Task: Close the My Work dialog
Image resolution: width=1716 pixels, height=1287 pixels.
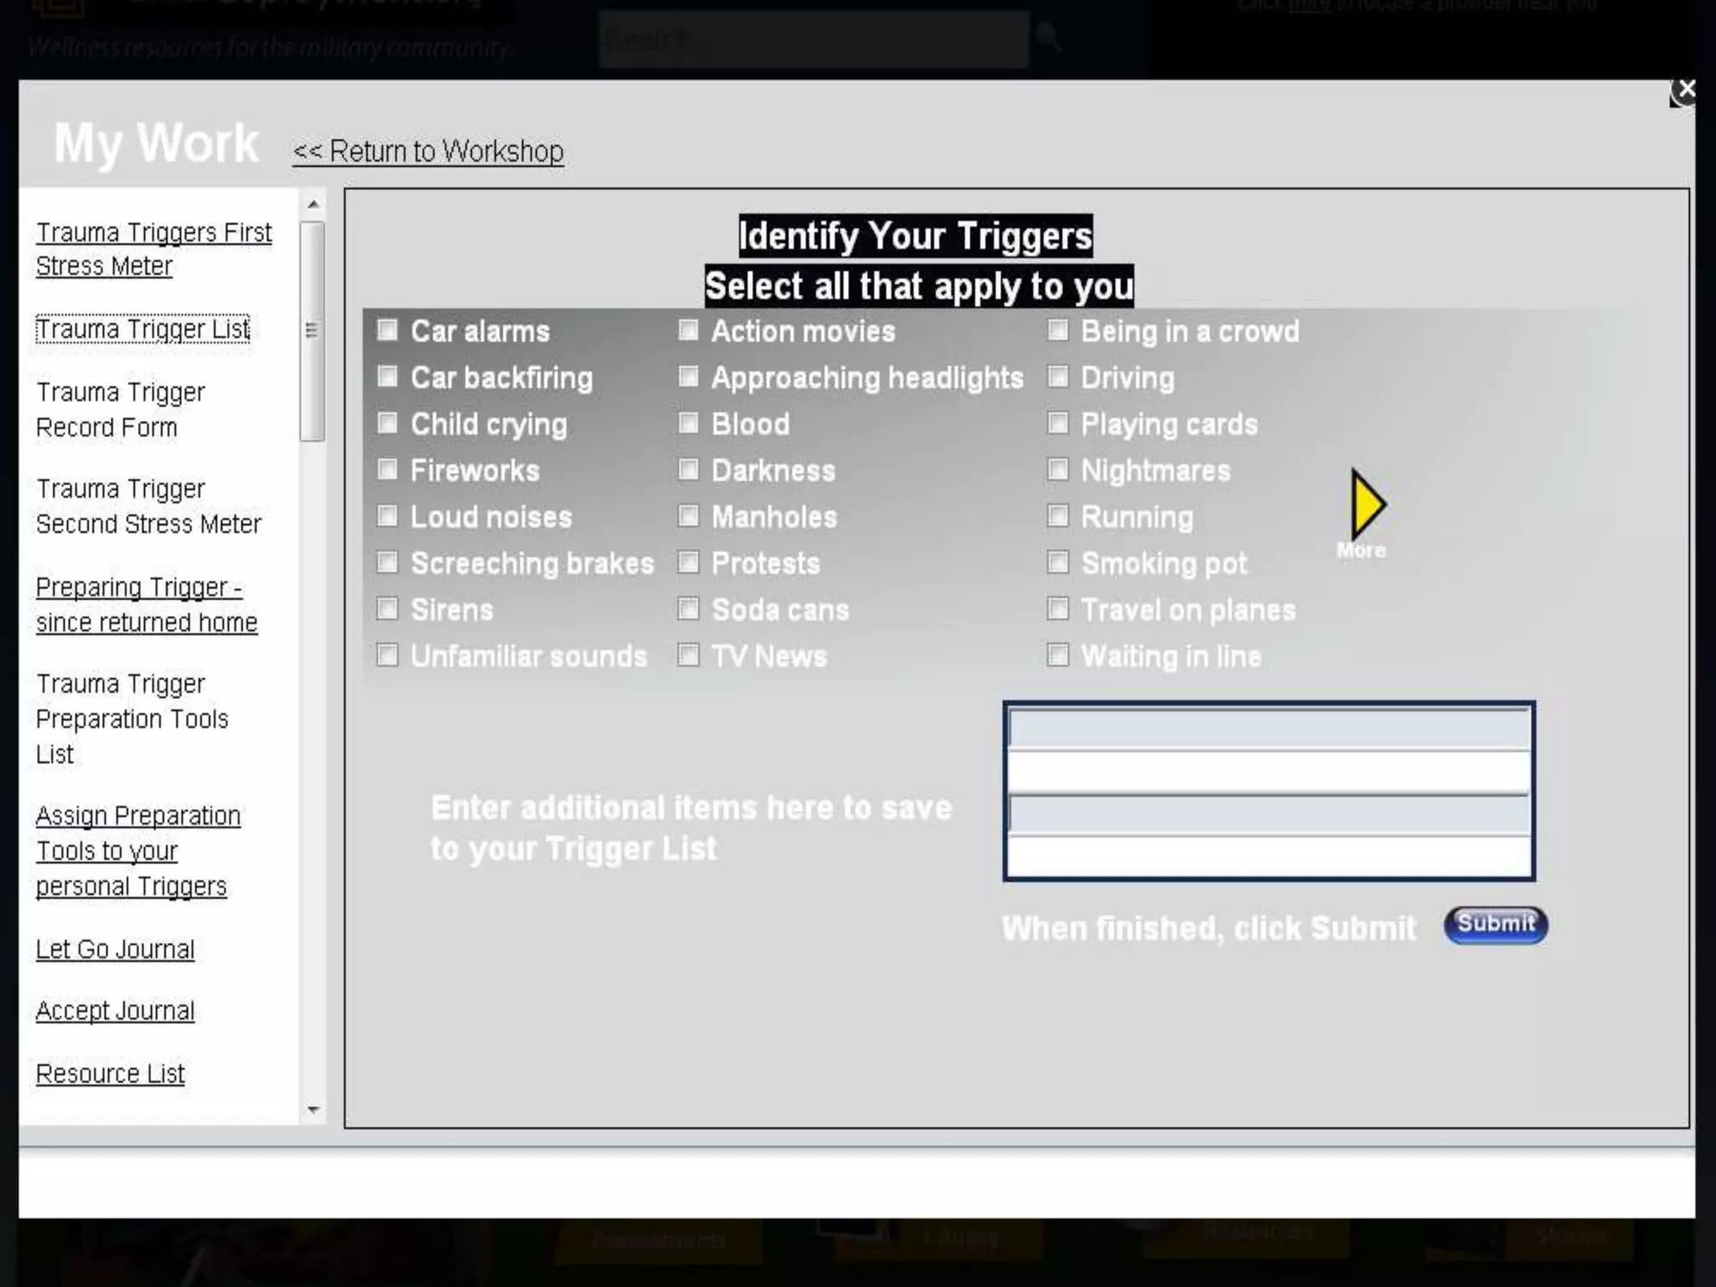Action: (x=1686, y=89)
